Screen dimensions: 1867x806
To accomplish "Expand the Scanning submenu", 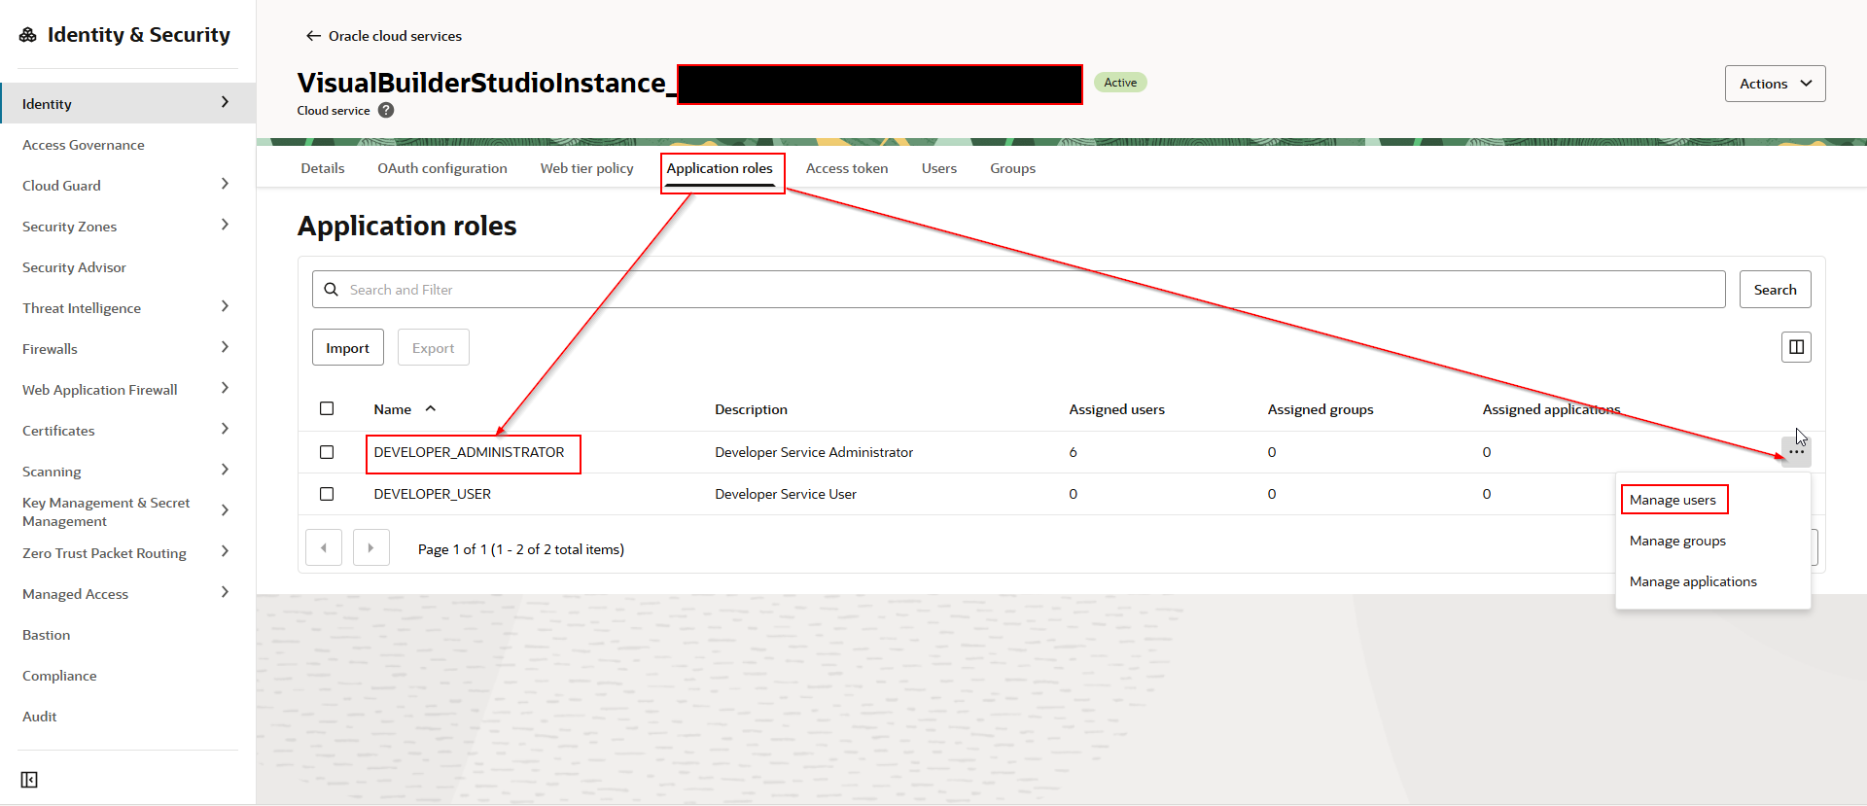I will 225,470.
